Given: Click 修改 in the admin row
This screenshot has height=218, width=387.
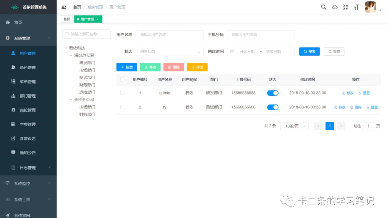Looking at the screenshot, I should click(348, 93).
